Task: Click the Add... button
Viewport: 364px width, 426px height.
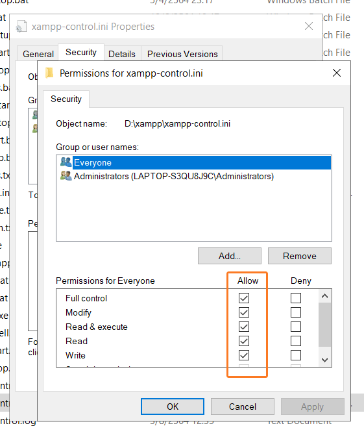Action: click(x=230, y=256)
